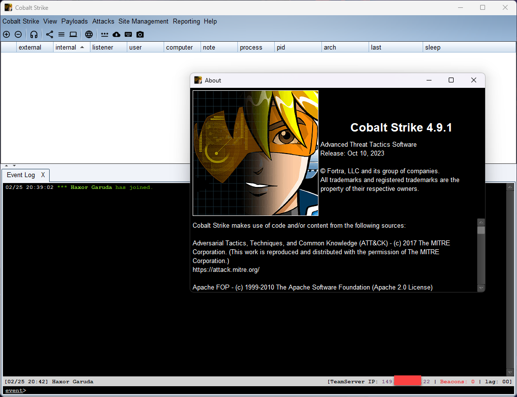
Task: Show the target table with the laptop icon
Action: [x=73, y=34]
